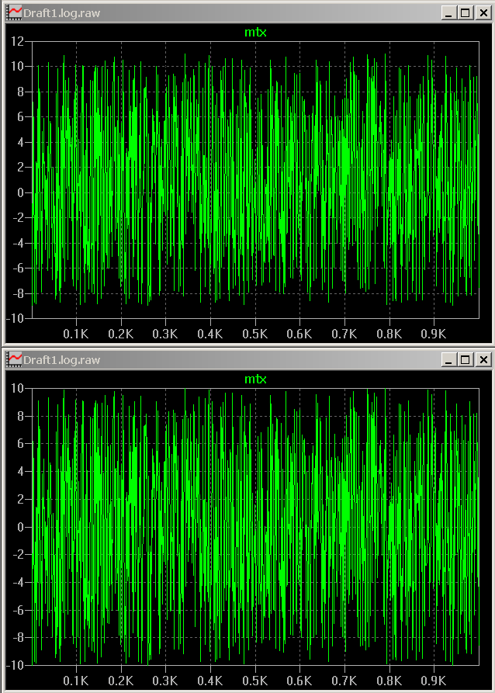Click the top window's Draft1.log.raw title text

pos(61,13)
